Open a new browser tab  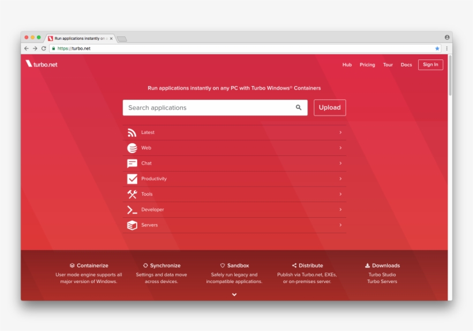[122, 39]
